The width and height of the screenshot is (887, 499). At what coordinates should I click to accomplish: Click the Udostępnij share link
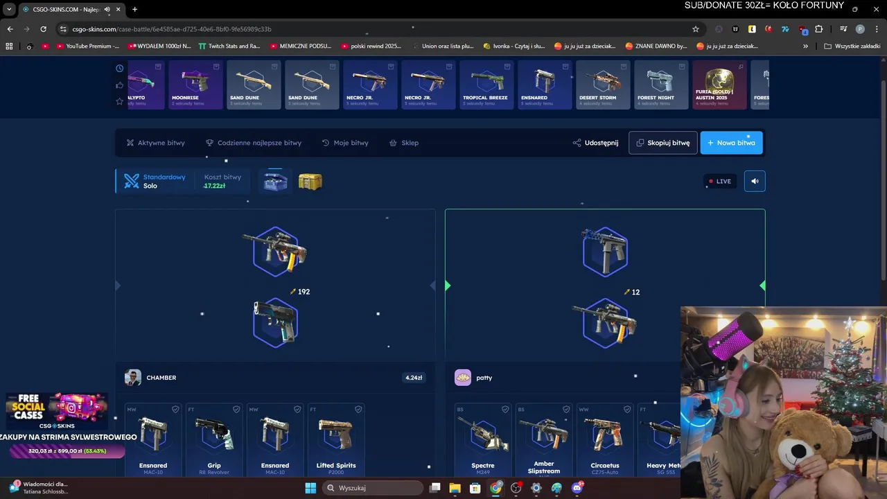[595, 143]
